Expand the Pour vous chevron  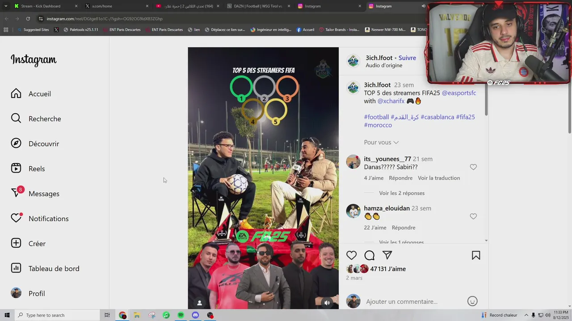[x=396, y=143]
